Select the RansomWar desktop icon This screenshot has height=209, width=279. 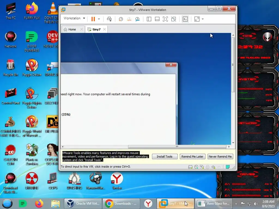pos(96,181)
